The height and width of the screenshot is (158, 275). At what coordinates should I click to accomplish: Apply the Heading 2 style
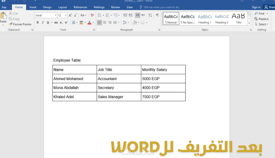point(222,19)
